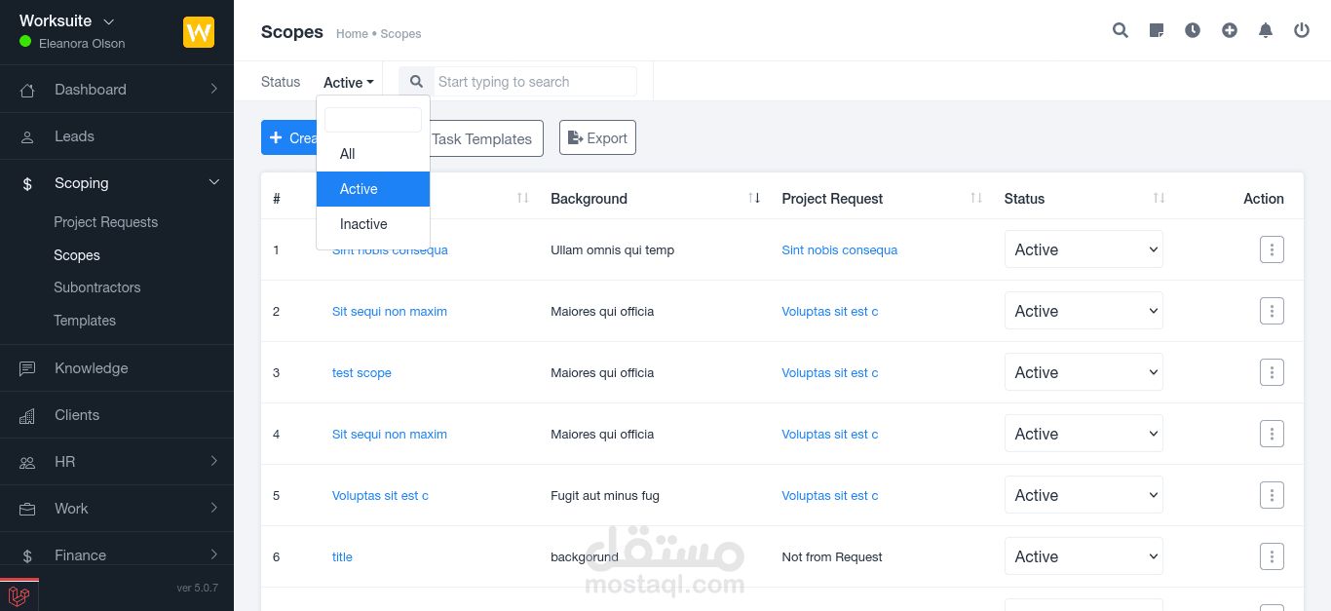The height and width of the screenshot is (611, 1331).
Task: Click the magnifier icon beside search field
Action: (416, 82)
